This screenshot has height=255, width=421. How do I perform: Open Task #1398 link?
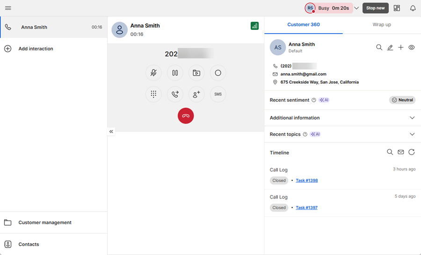pyautogui.click(x=307, y=180)
